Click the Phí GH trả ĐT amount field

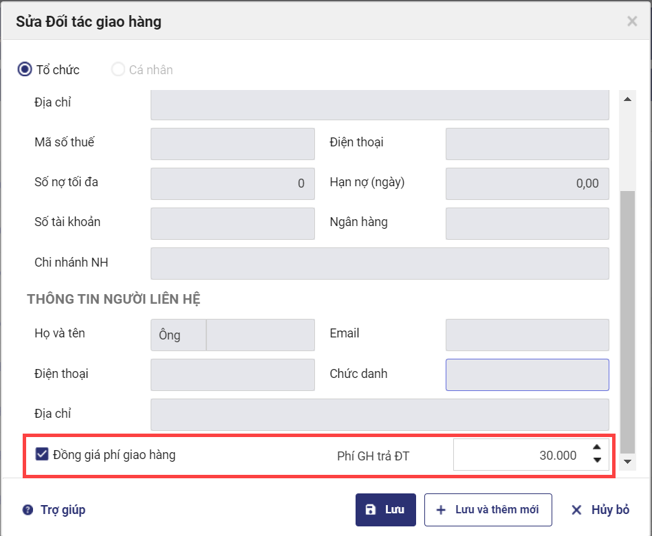pyautogui.click(x=519, y=455)
